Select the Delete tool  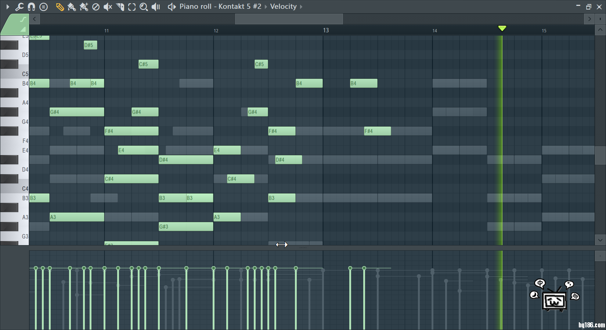click(96, 7)
